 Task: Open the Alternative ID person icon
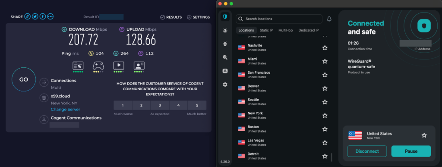point(225,71)
